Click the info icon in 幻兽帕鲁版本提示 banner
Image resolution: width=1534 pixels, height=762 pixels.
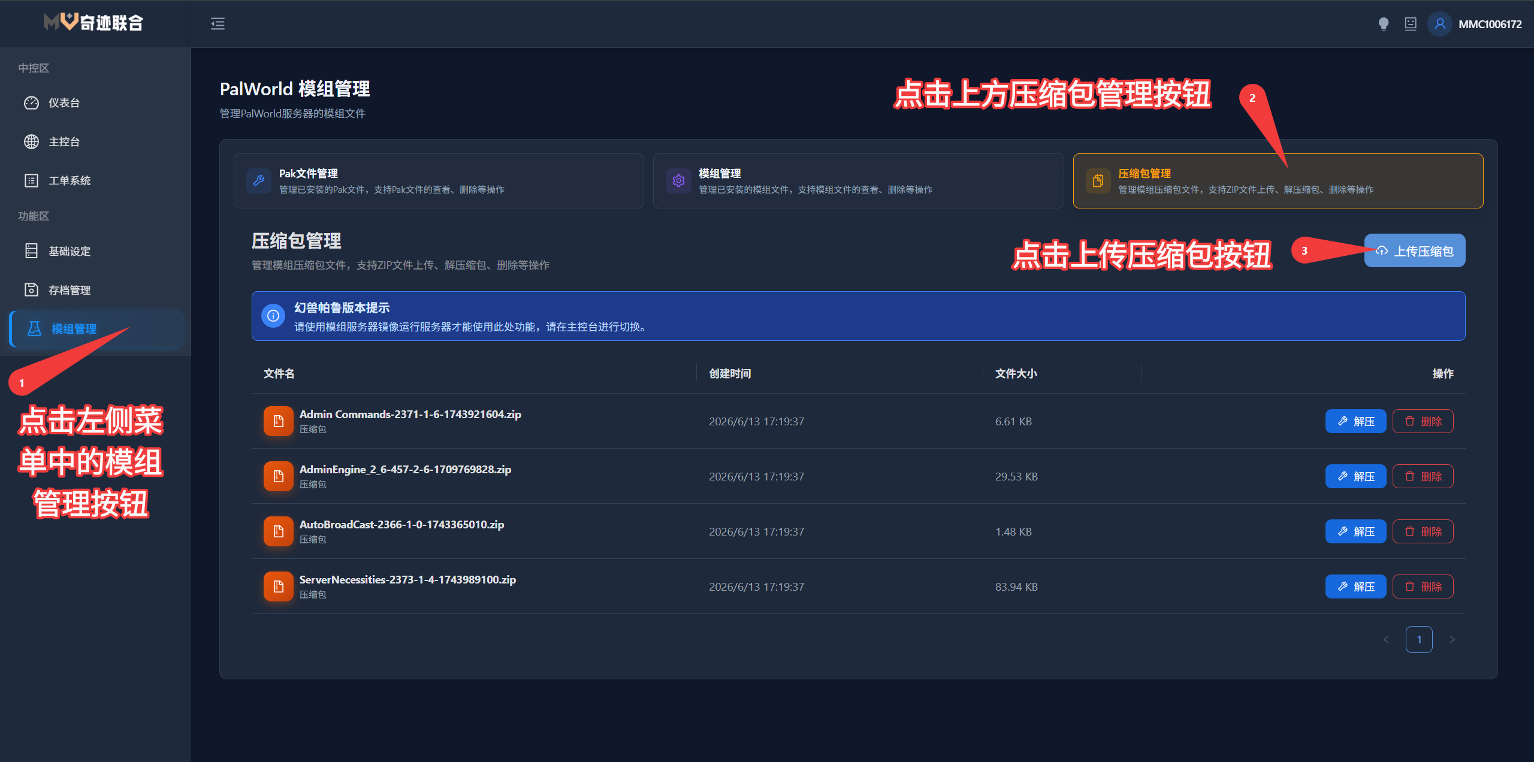273,316
